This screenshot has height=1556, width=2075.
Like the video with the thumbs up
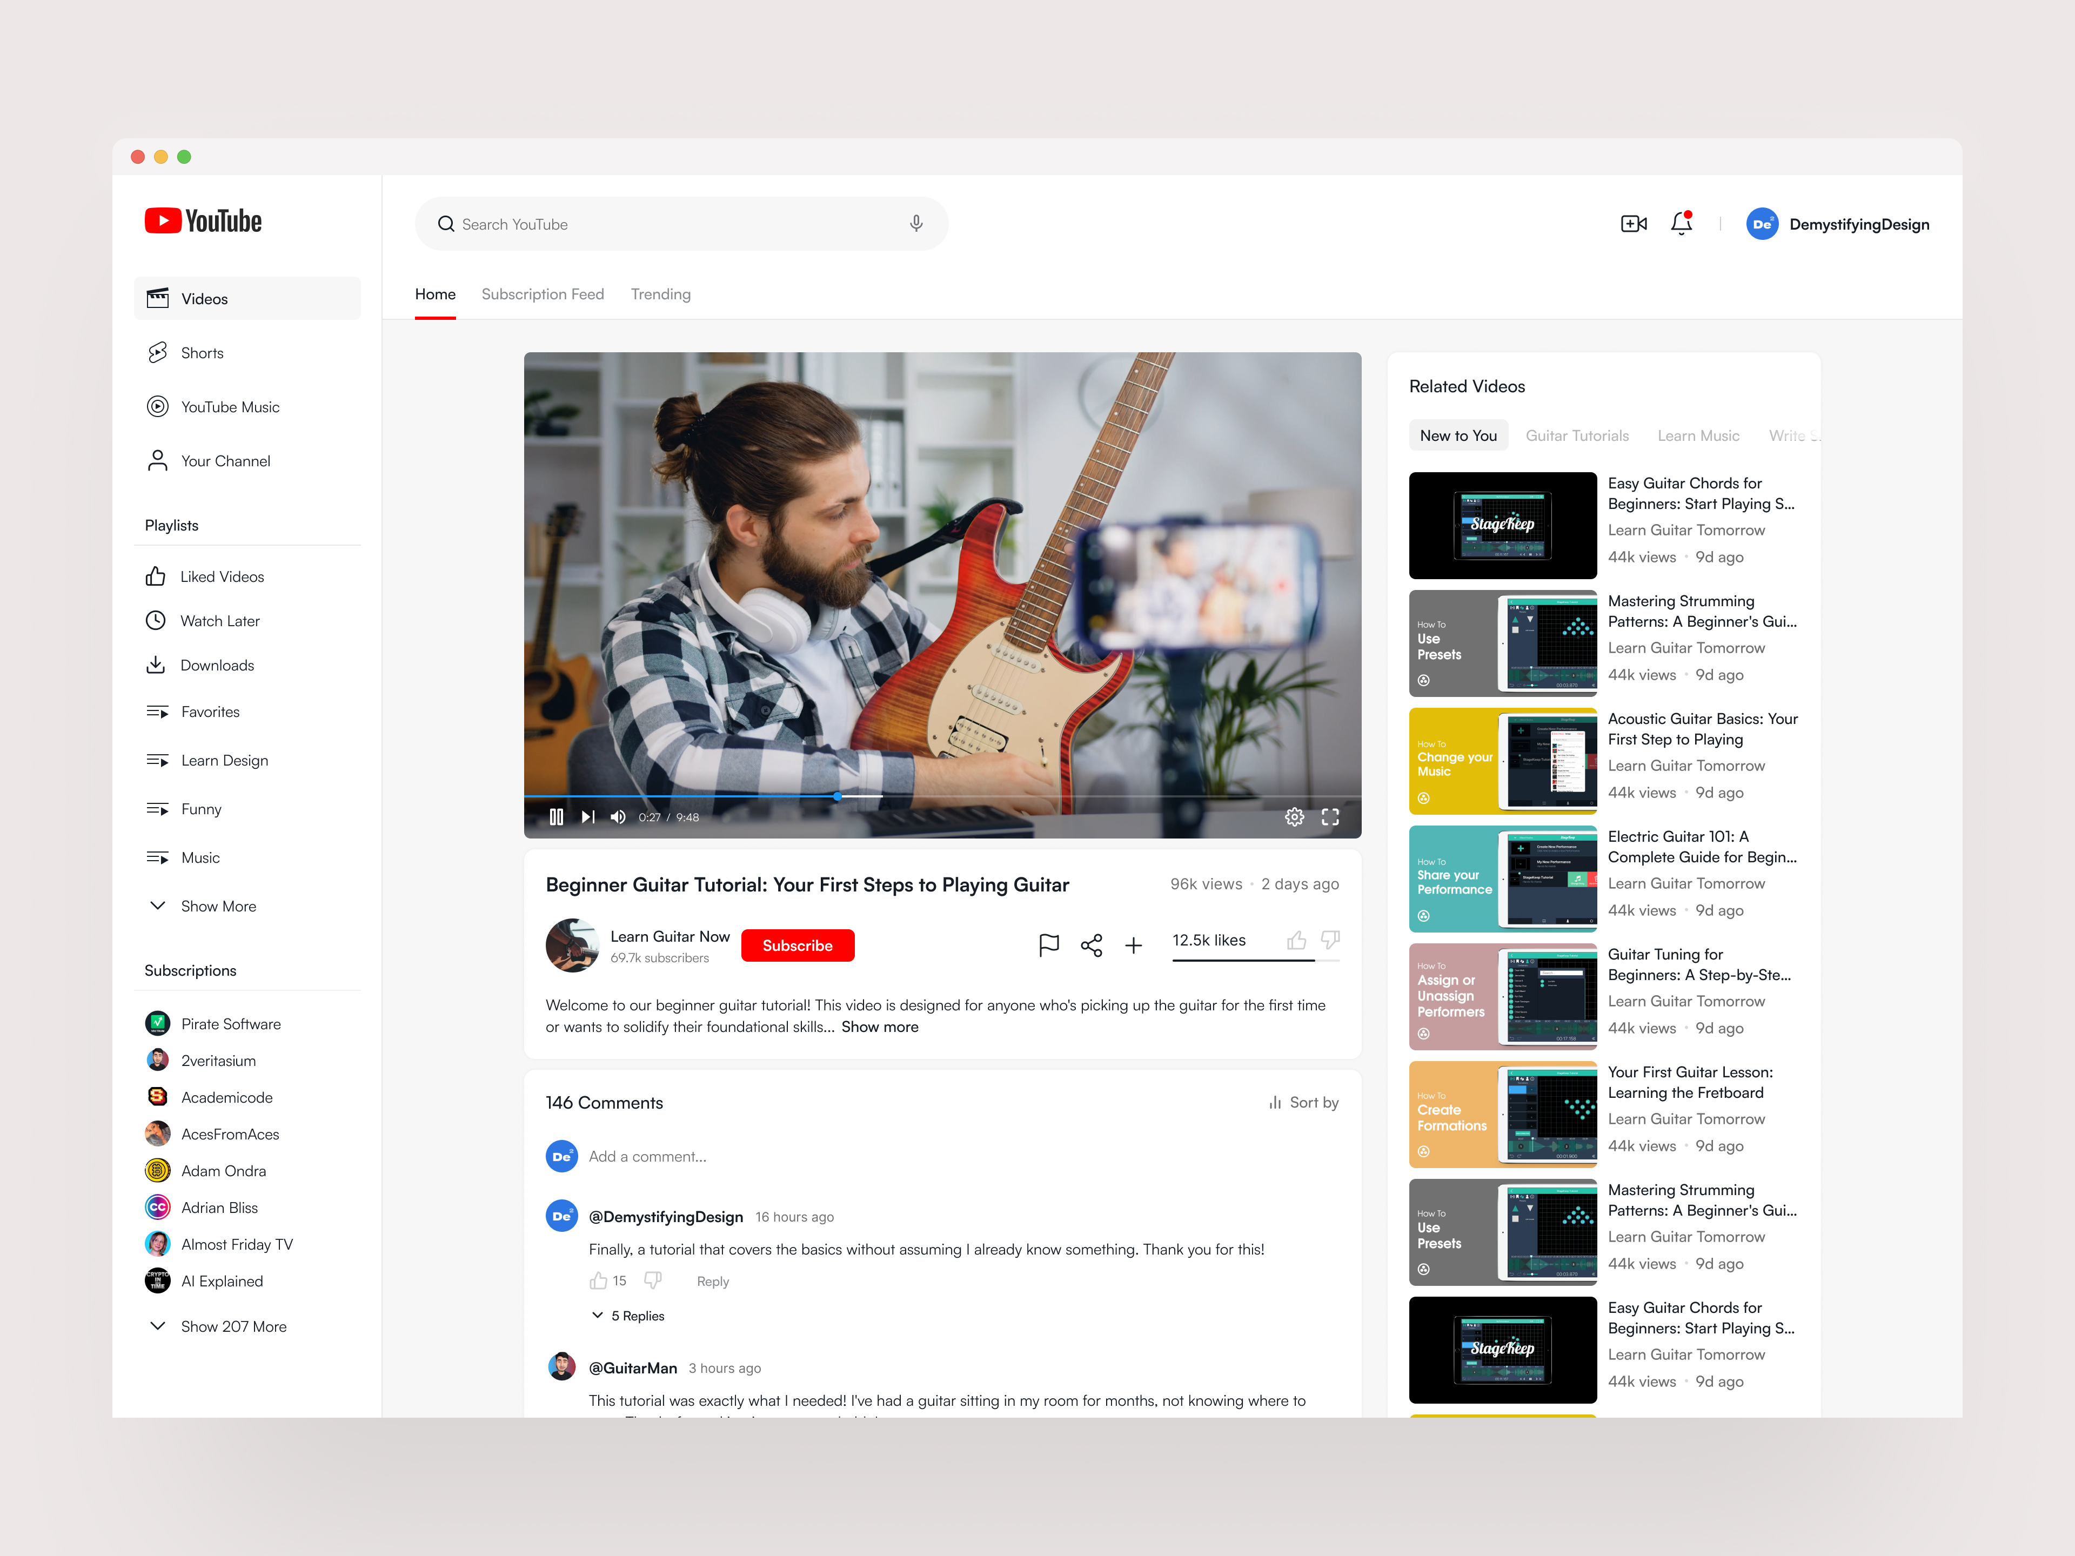pyautogui.click(x=1297, y=941)
